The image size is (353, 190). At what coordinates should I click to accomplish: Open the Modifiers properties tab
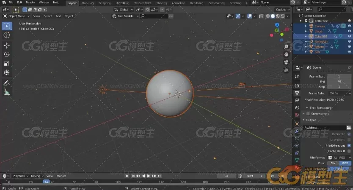point(297,131)
